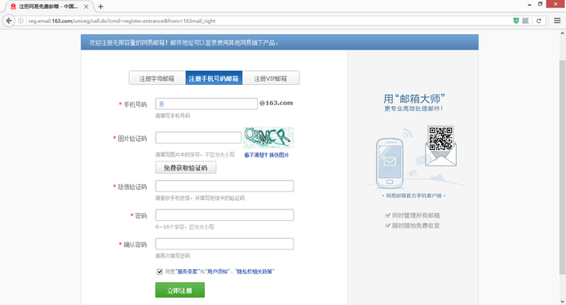Open the browser hamburger menu
Screen dimensions: 566x305
pos(557,20)
